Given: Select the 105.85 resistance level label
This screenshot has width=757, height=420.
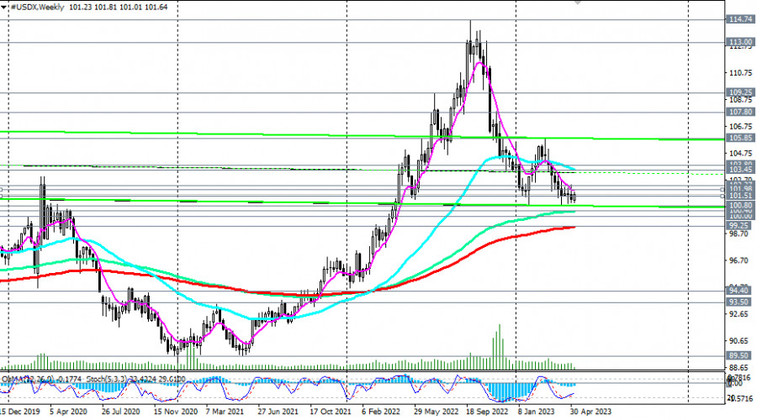Looking at the screenshot, I should tap(739, 138).
